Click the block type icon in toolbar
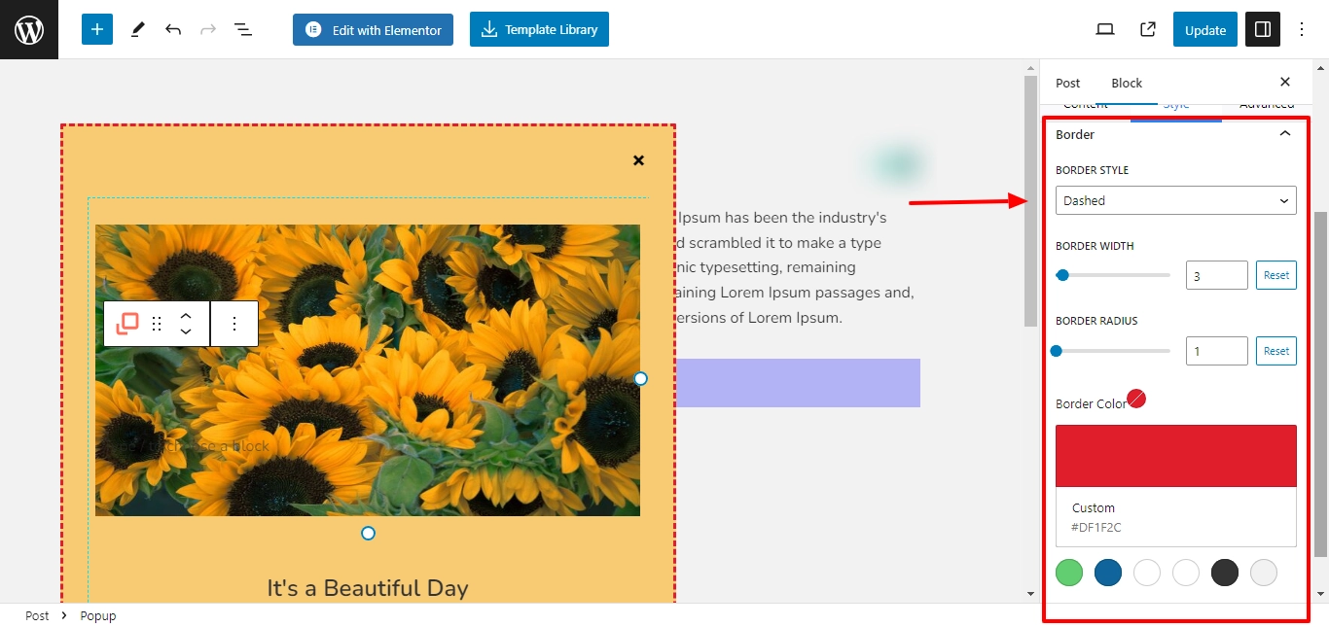Image resolution: width=1329 pixels, height=627 pixels. click(126, 324)
